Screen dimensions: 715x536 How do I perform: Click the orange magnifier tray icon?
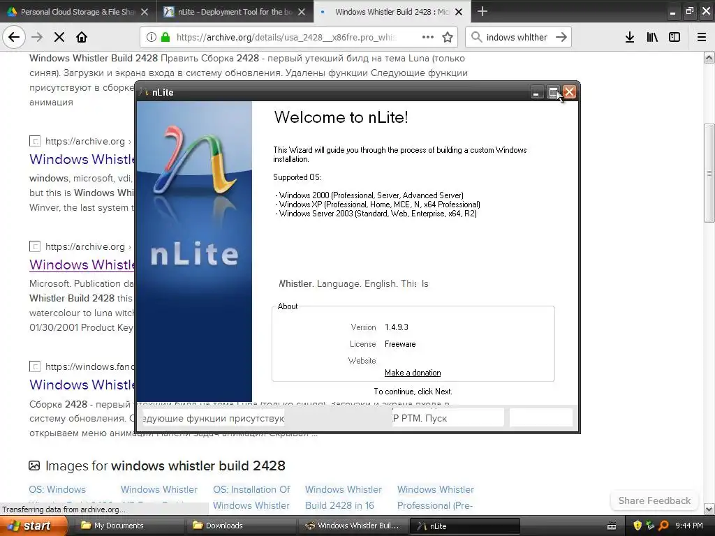pos(663,526)
